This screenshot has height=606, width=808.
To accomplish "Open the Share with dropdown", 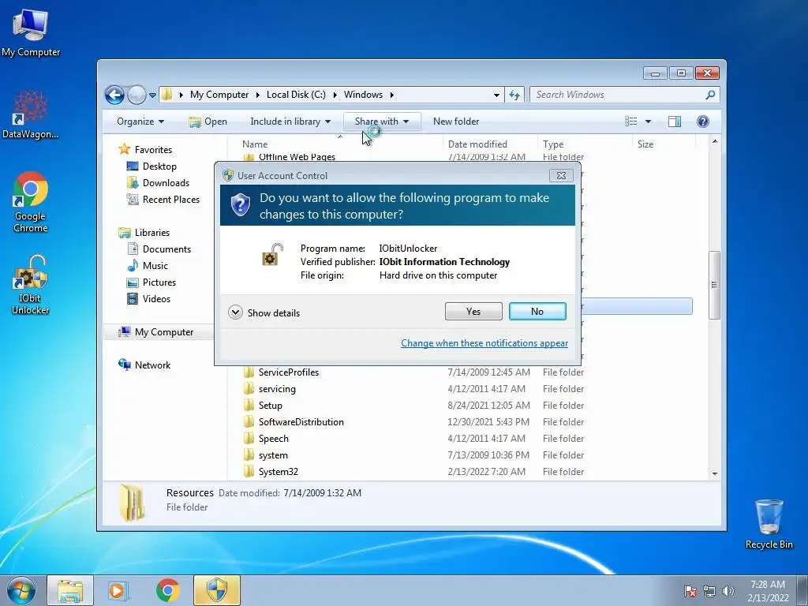I will pos(382,122).
